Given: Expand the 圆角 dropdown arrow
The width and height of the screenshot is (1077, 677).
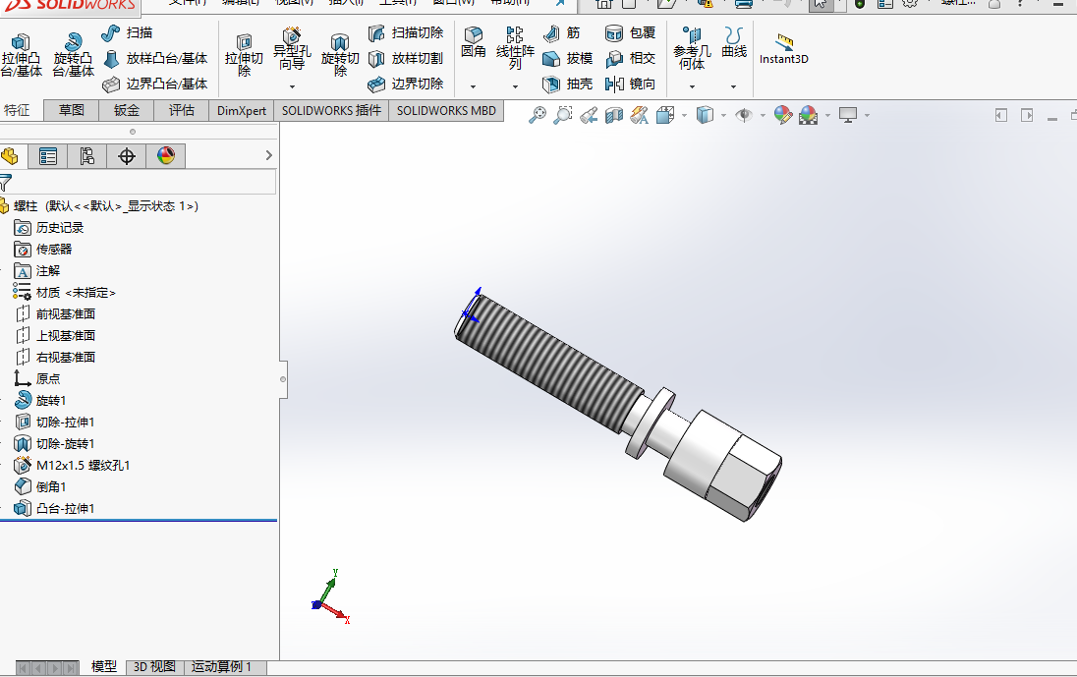Looking at the screenshot, I should pyautogui.click(x=473, y=86).
